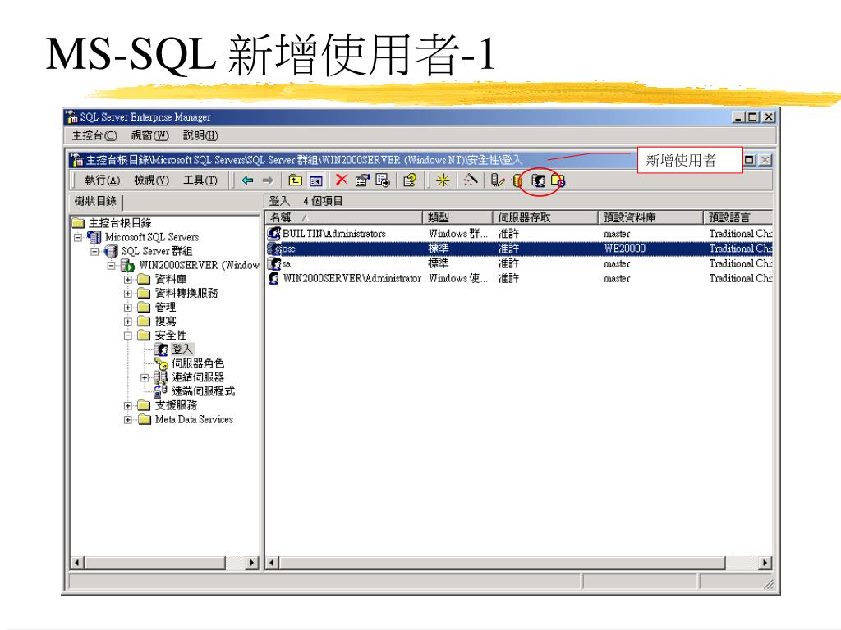Click the New Login user icon
The image size is (841, 630).
(x=538, y=180)
